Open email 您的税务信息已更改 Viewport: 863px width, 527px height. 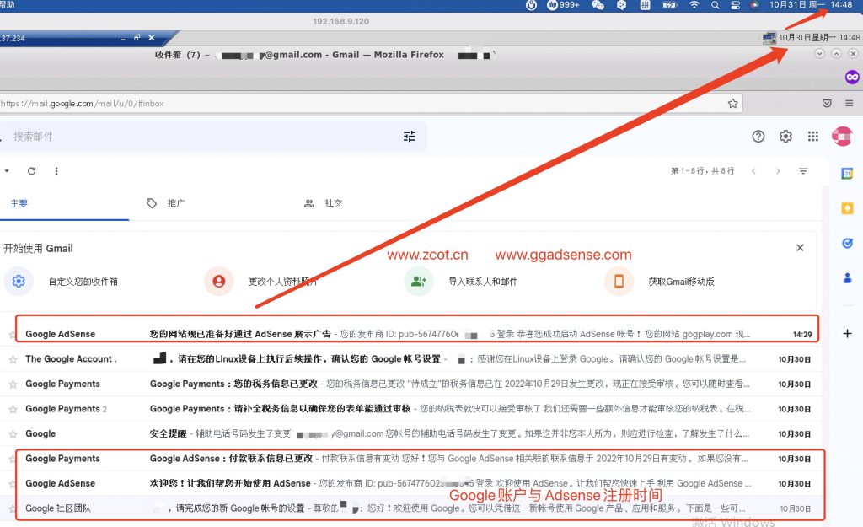[409, 384]
